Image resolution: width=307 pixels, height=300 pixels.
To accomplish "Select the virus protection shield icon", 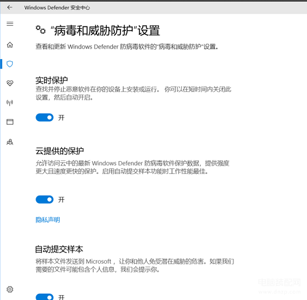I will (10, 64).
